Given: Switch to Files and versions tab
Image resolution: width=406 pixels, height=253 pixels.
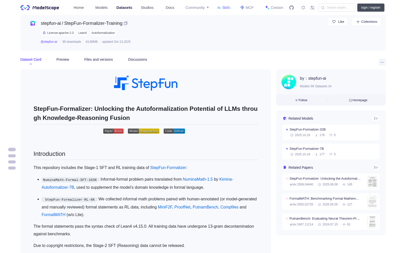Looking at the screenshot, I should [98, 59].
